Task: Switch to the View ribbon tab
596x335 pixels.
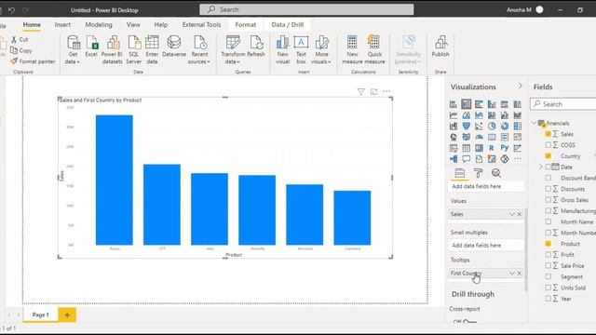Action: pyautogui.click(x=133, y=25)
